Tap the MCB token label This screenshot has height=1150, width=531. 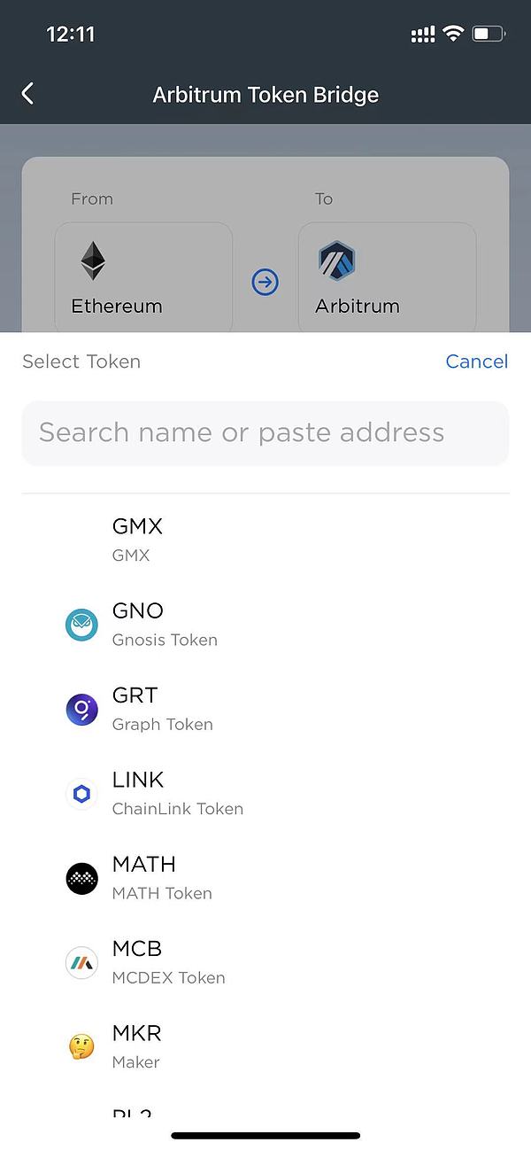137,949
